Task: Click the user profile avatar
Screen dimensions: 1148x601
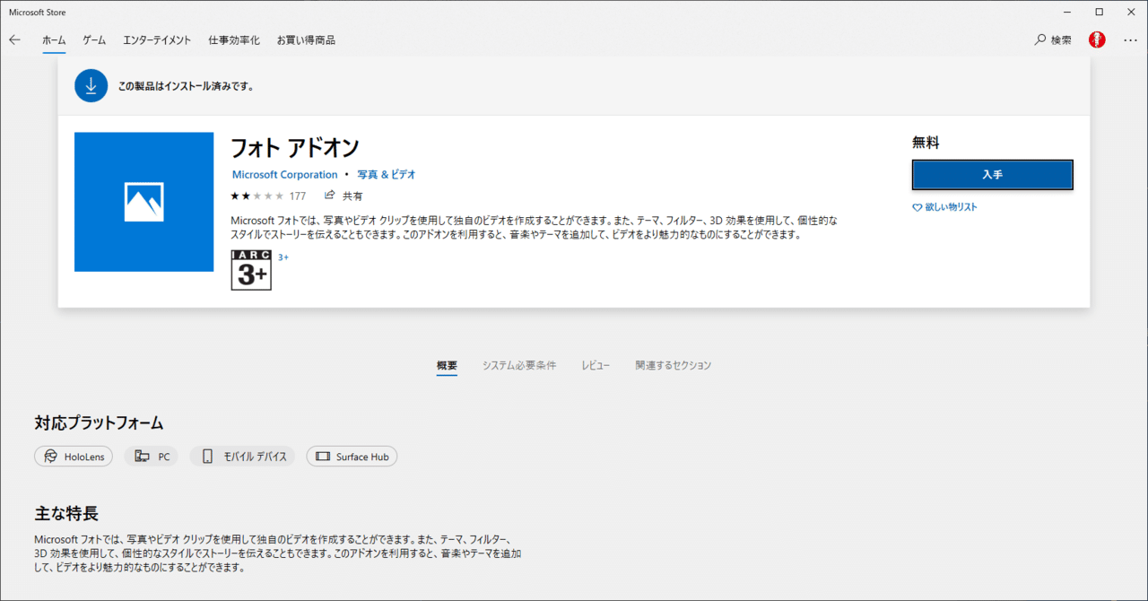Action: pos(1096,39)
